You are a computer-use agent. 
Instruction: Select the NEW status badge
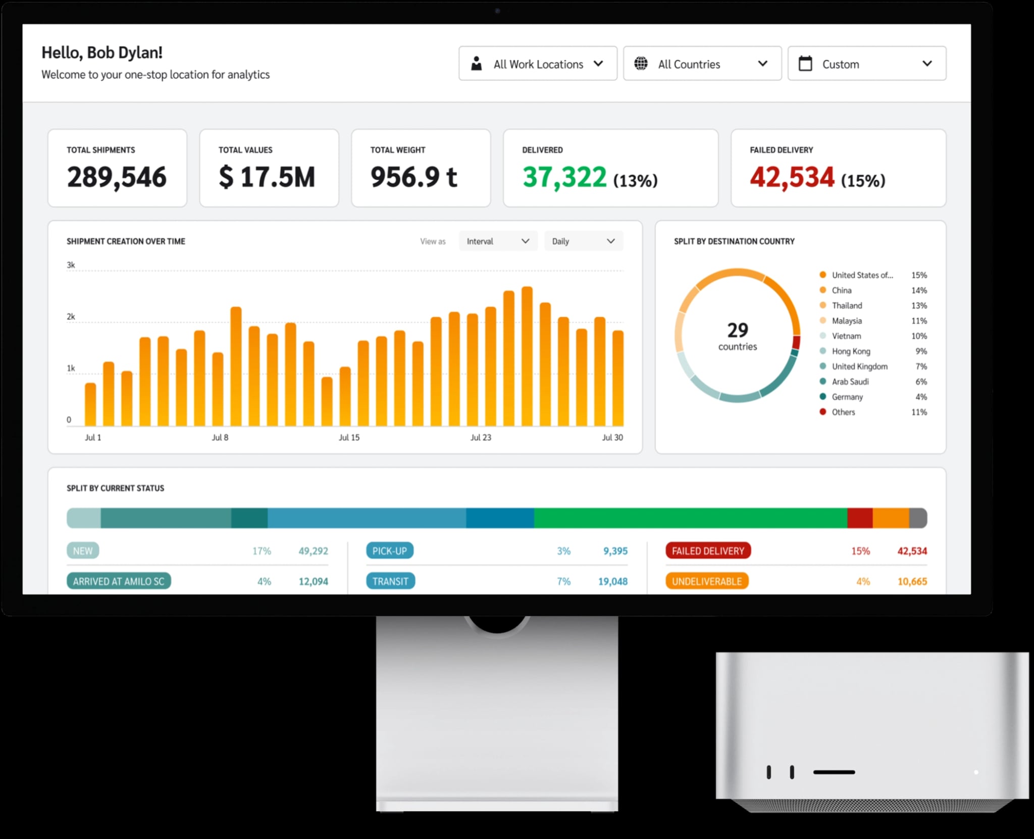83,551
